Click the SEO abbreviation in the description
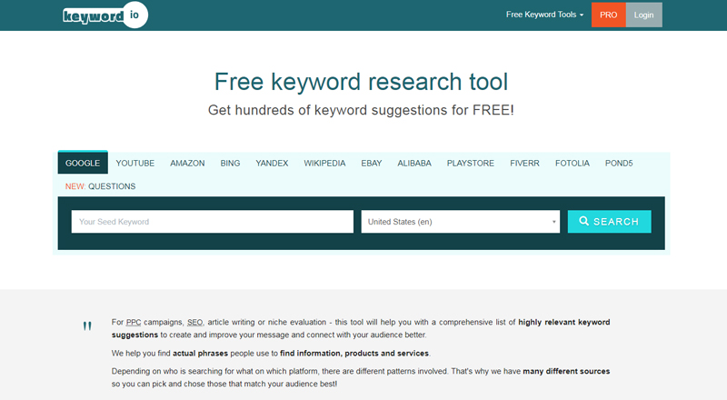727x400 pixels. [194, 322]
